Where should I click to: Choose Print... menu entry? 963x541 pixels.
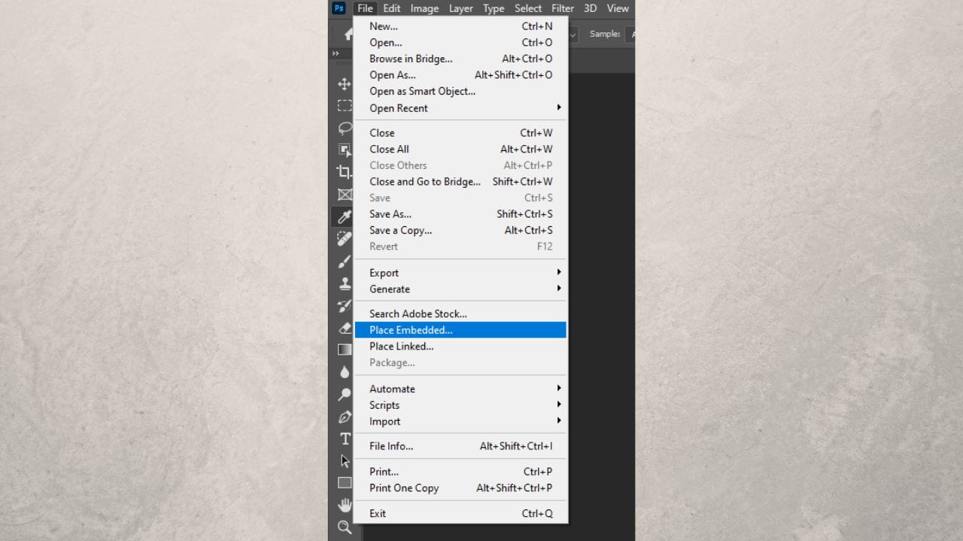click(x=460, y=472)
